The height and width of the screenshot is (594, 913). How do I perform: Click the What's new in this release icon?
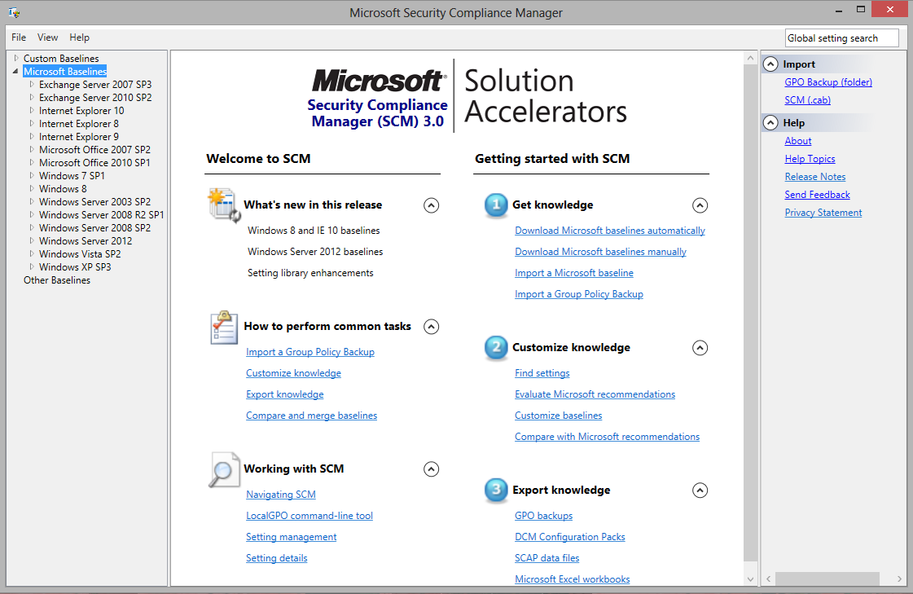point(224,205)
